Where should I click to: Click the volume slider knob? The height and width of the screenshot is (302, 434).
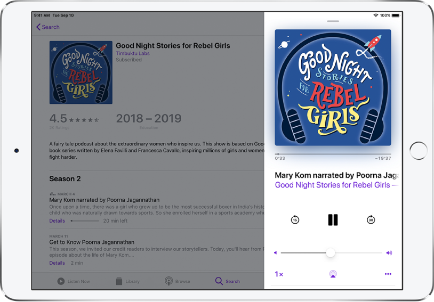[x=330, y=253]
